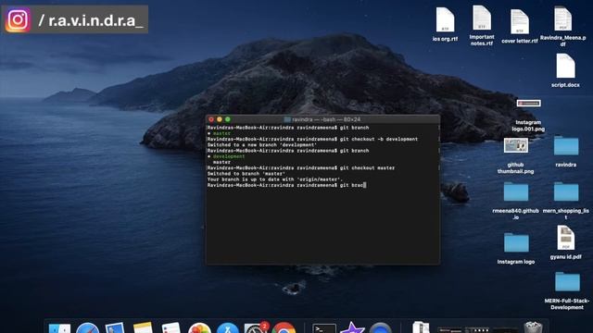Image resolution: width=593 pixels, height=333 pixels.
Task: Select the Instagram logo.001.png file
Action: pos(528,115)
